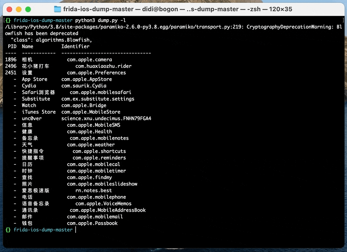Click the com.apple.reminders identifier
347x252 pixels.
tap(99, 158)
